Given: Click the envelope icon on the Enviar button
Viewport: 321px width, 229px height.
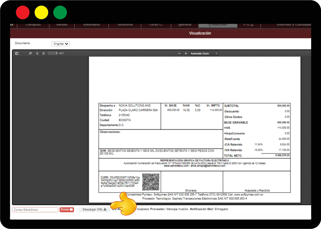Looking at the screenshot, I should (x=71, y=209).
